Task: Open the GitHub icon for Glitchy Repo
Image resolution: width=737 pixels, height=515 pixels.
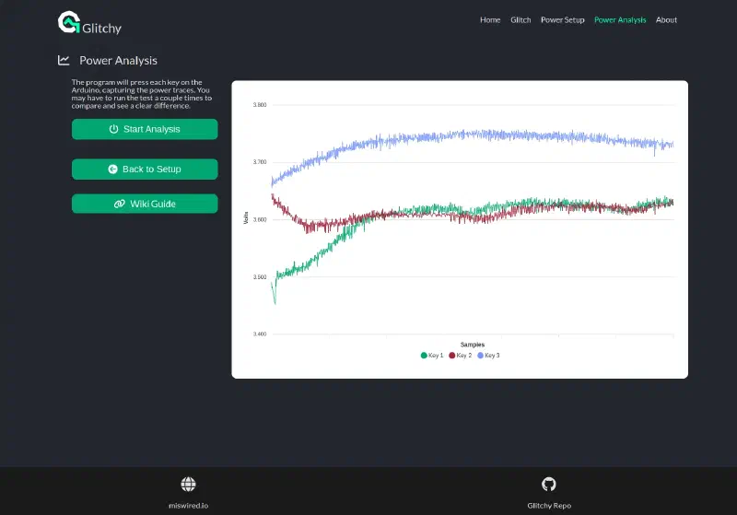Action: pyautogui.click(x=548, y=484)
